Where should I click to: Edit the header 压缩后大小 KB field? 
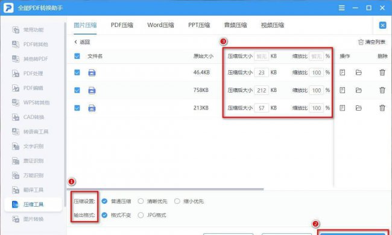262,56
